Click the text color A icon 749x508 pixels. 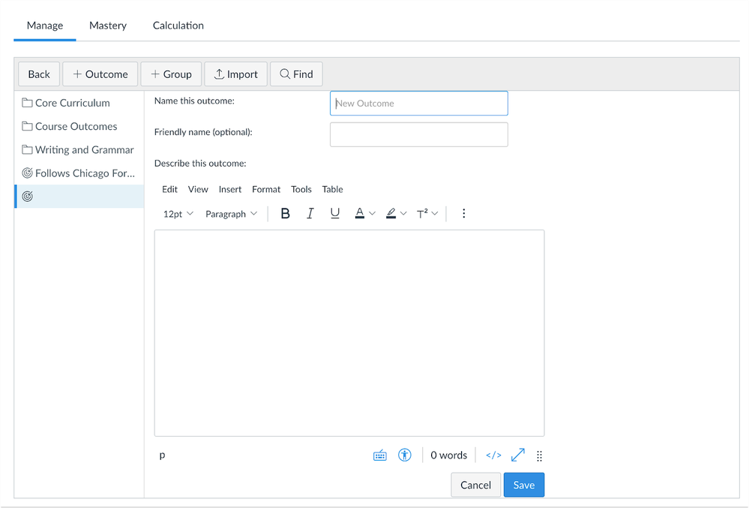coord(360,214)
